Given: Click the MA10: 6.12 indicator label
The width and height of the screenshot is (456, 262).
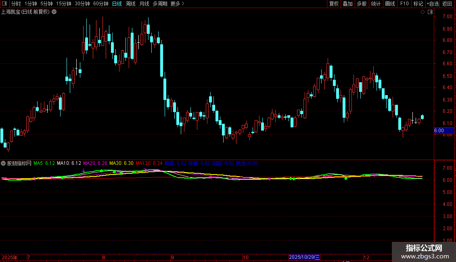Looking at the screenshot, I should pos(69,163).
